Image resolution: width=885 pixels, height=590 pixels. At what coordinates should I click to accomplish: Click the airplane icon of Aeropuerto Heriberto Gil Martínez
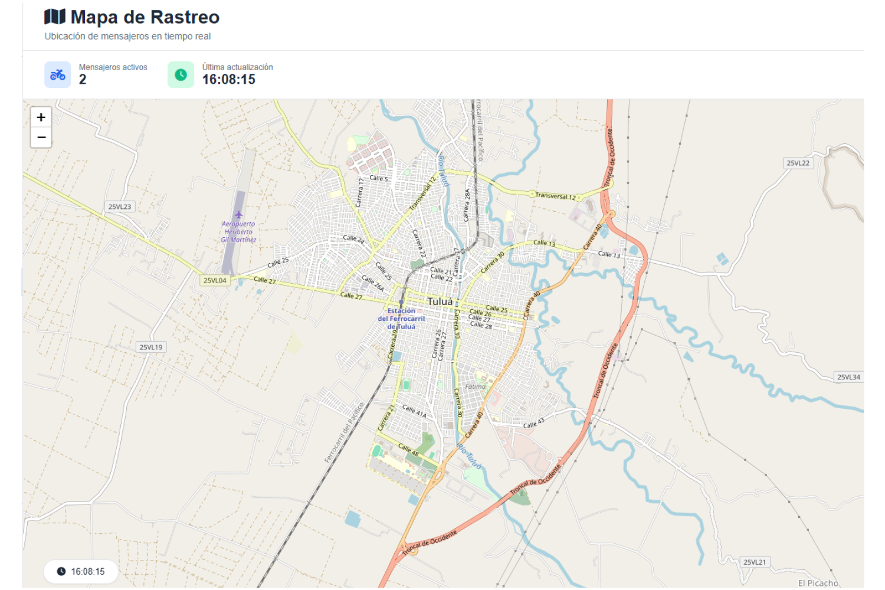pos(238,215)
